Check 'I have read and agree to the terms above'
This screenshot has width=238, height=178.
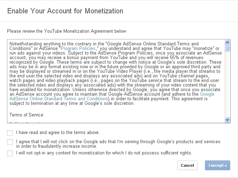(10, 133)
